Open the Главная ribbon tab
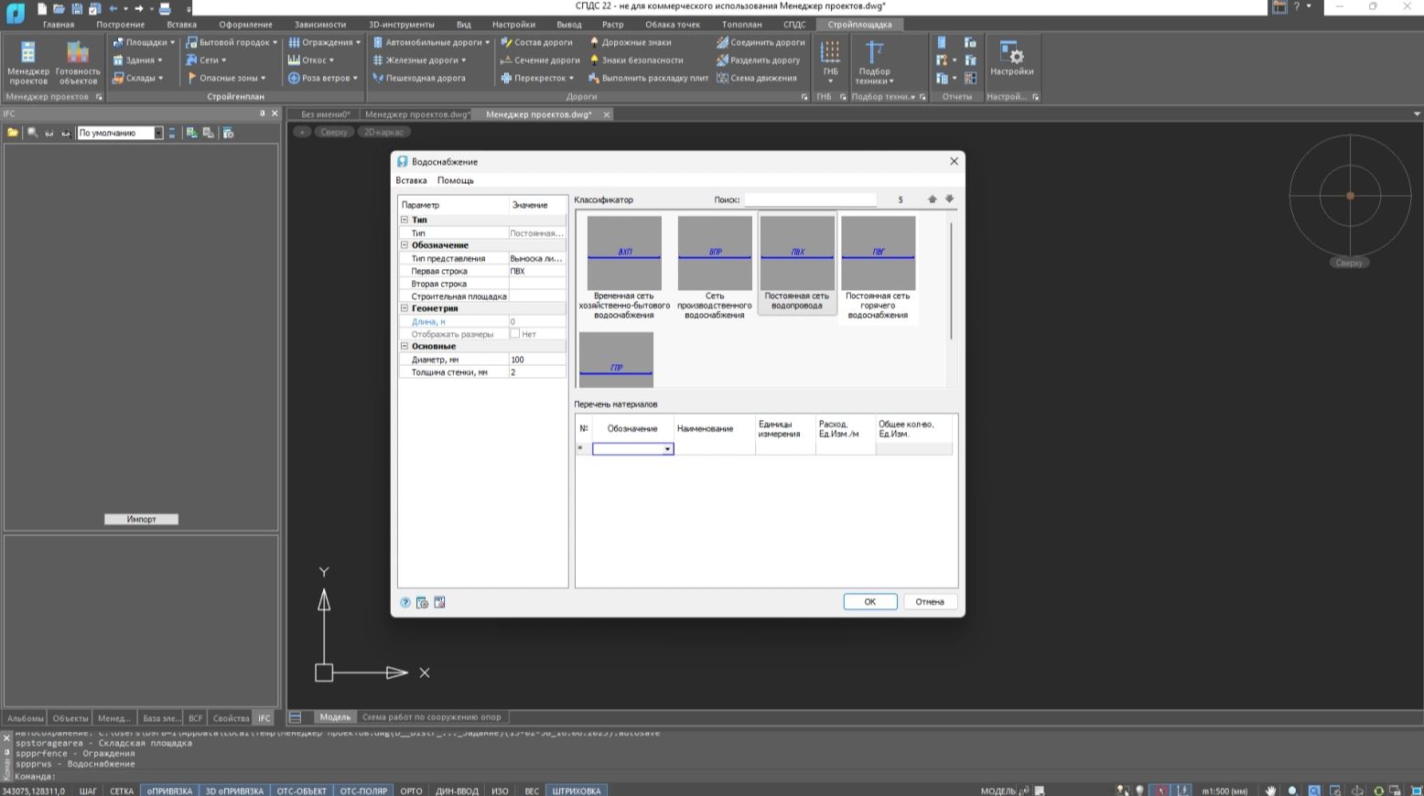This screenshot has height=796, width=1424. click(59, 25)
